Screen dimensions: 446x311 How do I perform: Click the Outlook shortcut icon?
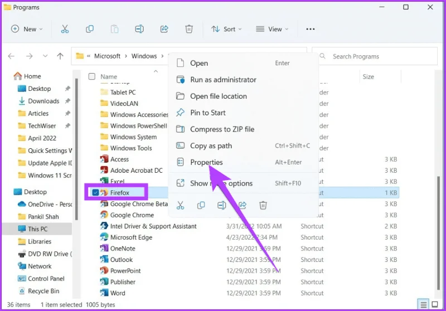[104, 260]
